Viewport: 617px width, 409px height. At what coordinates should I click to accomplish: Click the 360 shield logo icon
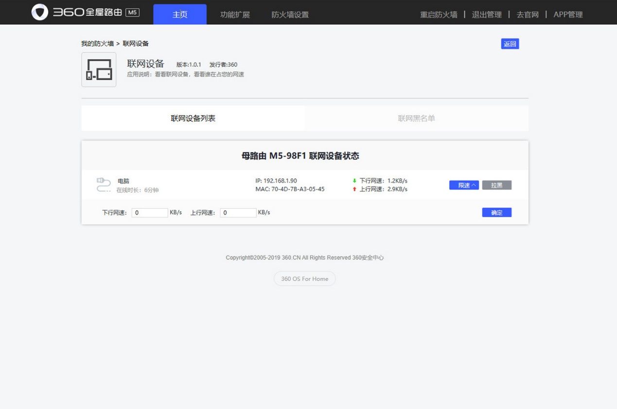[x=40, y=12]
